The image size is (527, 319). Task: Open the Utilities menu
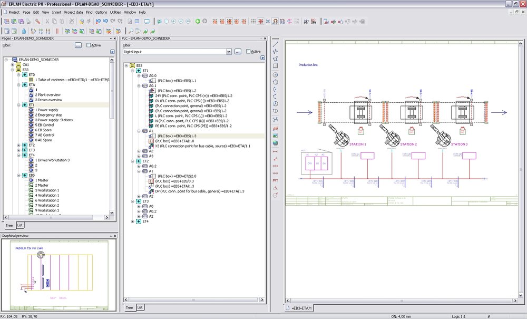(115, 12)
